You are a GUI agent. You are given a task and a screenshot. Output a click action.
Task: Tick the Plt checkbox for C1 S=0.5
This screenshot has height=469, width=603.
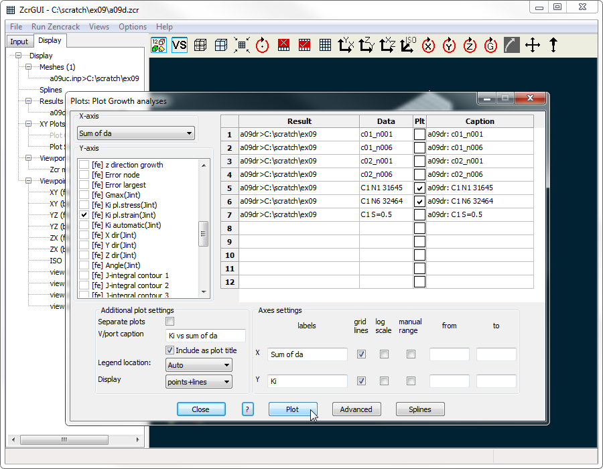tap(419, 214)
